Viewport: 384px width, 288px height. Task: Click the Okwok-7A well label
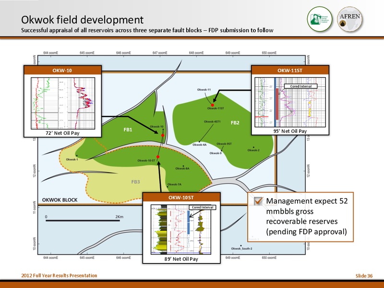[x=174, y=184]
